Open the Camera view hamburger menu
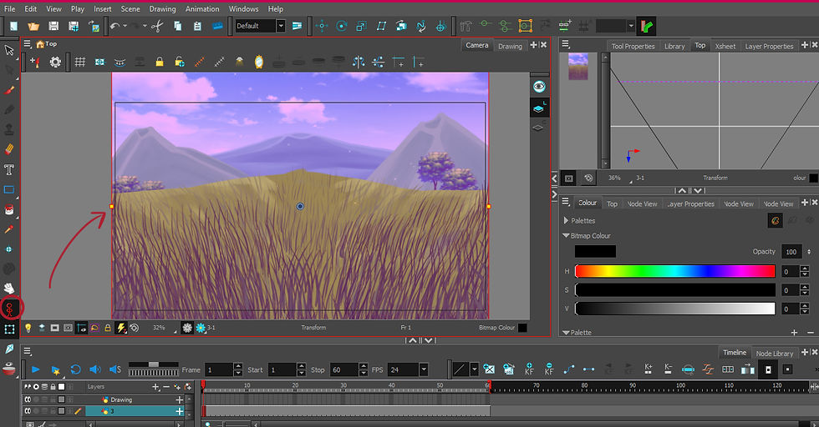 click(28, 44)
